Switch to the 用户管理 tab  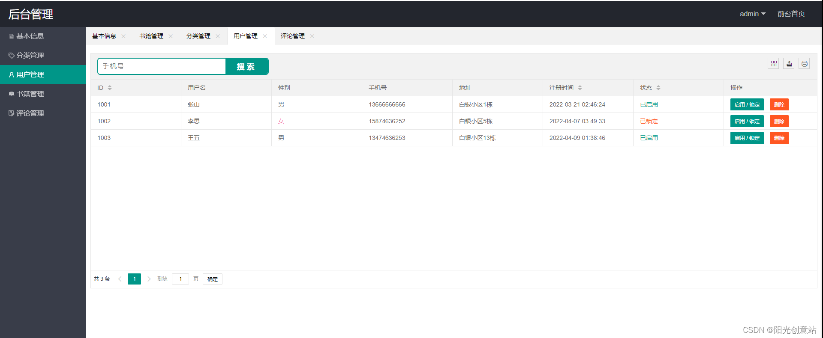click(246, 36)
